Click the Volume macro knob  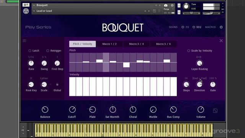tap(201, 110)
